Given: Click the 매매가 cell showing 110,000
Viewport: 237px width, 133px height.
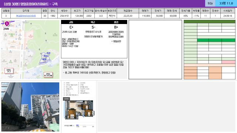Looking at the screenshot, I should tap(145, 16).
